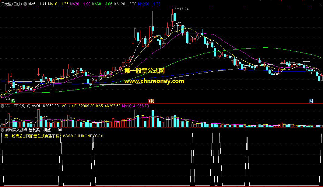Click the 暴利买入拐点 indicator name
This screenshot has width=323, height=187.
click(16, 130)
